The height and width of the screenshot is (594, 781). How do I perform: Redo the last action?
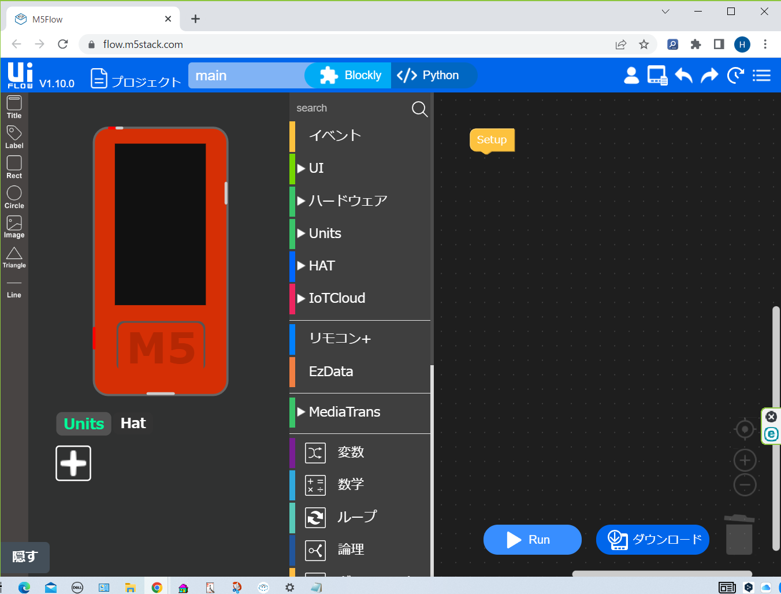click(709, 75)
